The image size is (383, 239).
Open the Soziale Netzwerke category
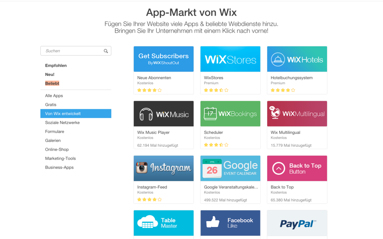(x=62, y=123)
